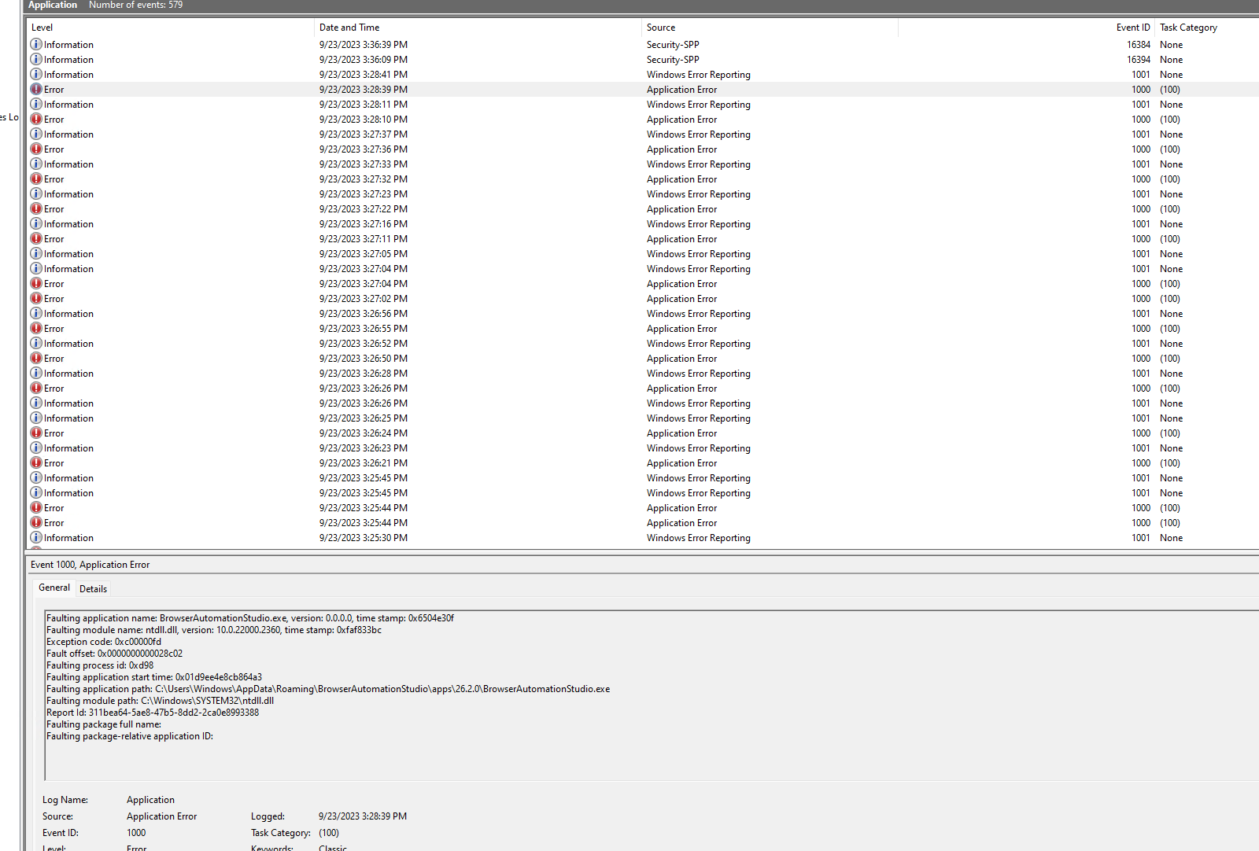Click the error icon at 3:27:36 PM

(36, 149)
